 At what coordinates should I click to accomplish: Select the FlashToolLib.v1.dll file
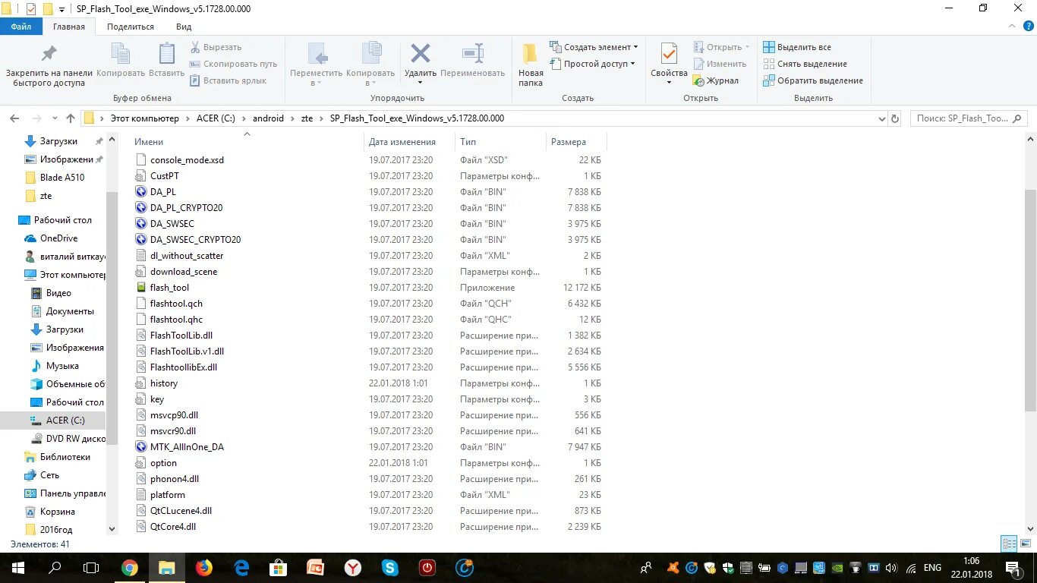pyautogui.click(x=187, y=351)
